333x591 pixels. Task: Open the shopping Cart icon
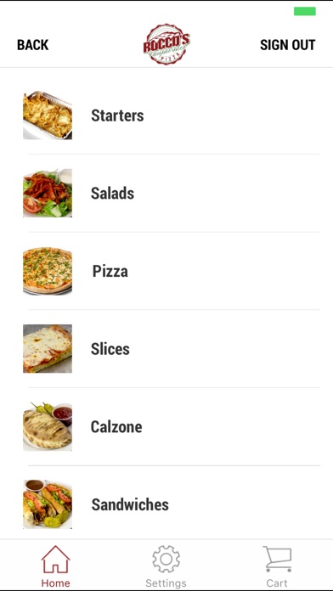(277, 560)
